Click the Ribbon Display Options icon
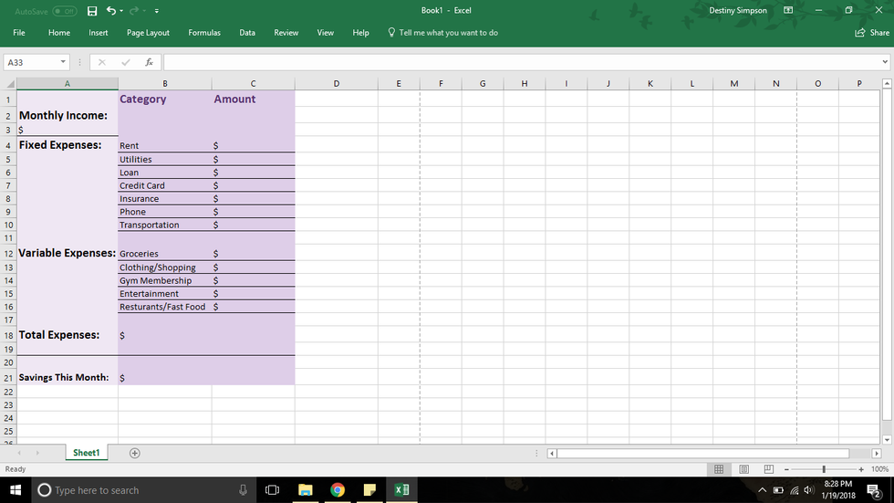894x503 pixels. (788, 11)
